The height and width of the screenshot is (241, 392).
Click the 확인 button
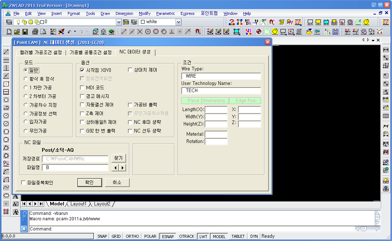point(89,182)
